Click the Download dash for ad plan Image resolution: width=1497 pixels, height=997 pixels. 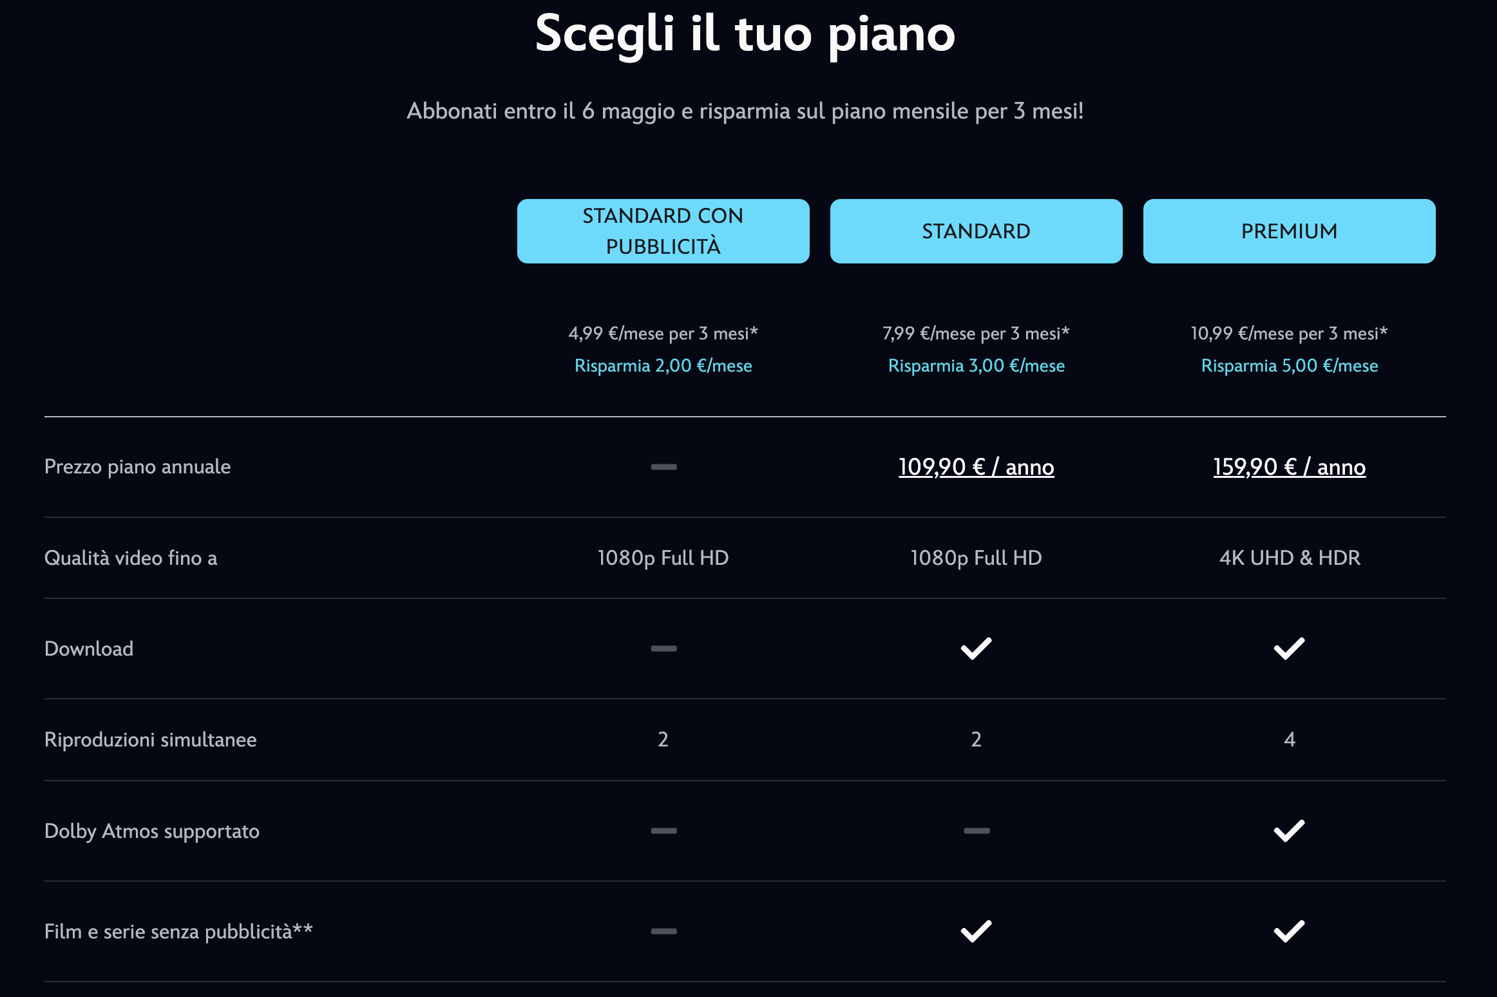(663, 649)
